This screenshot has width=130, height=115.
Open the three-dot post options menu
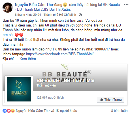point(126,5)
